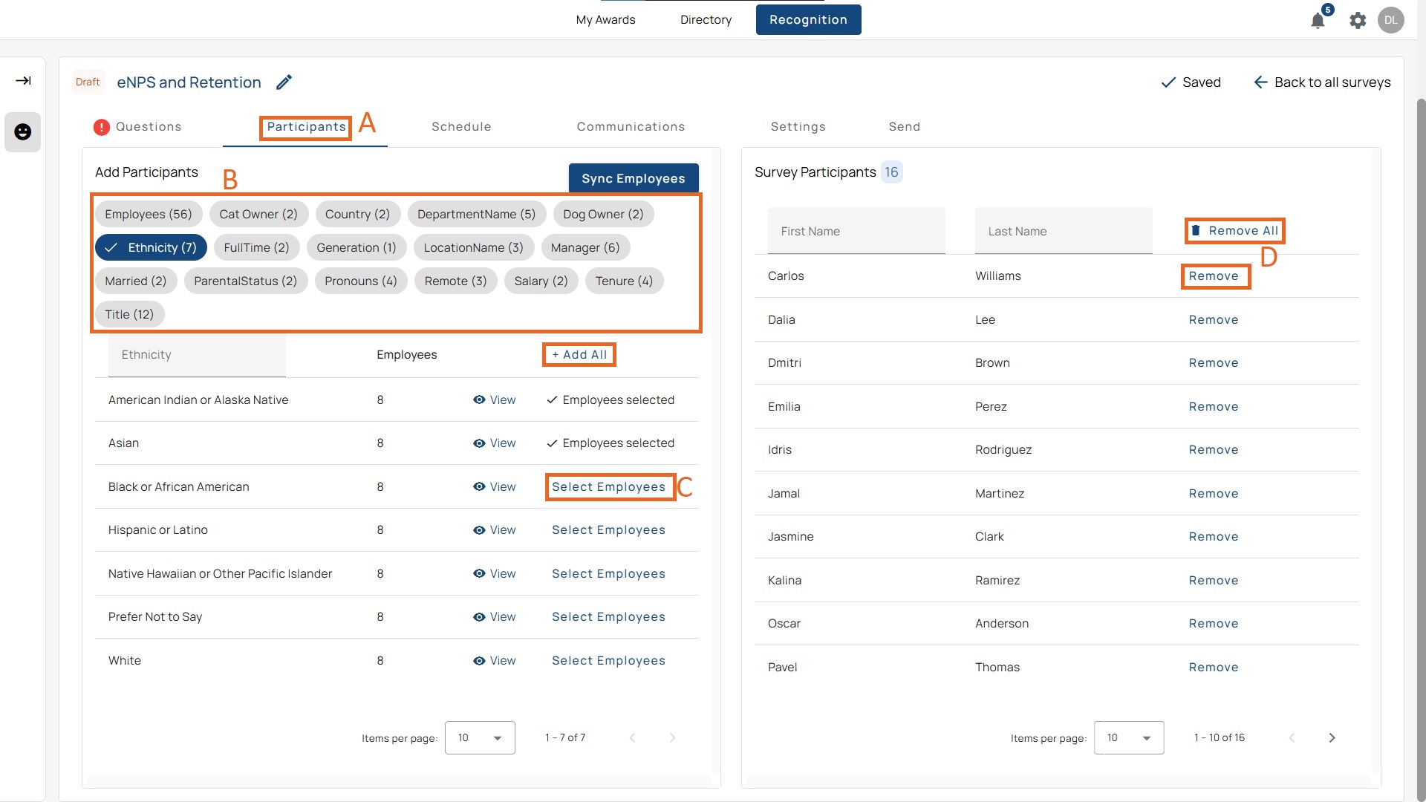Click the Remove All button
Screen dimensions: 1426x802
click(x=1235, y=231)
